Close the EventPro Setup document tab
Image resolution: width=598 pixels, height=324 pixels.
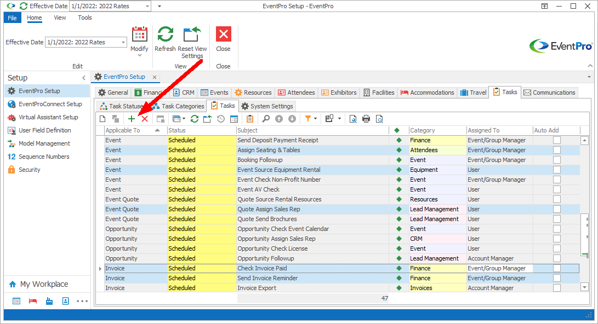[155, 77]
